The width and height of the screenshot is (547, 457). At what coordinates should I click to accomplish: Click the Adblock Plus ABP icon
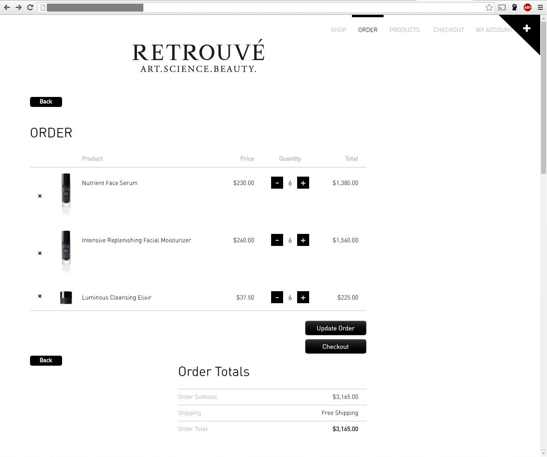tap(527, 7)
